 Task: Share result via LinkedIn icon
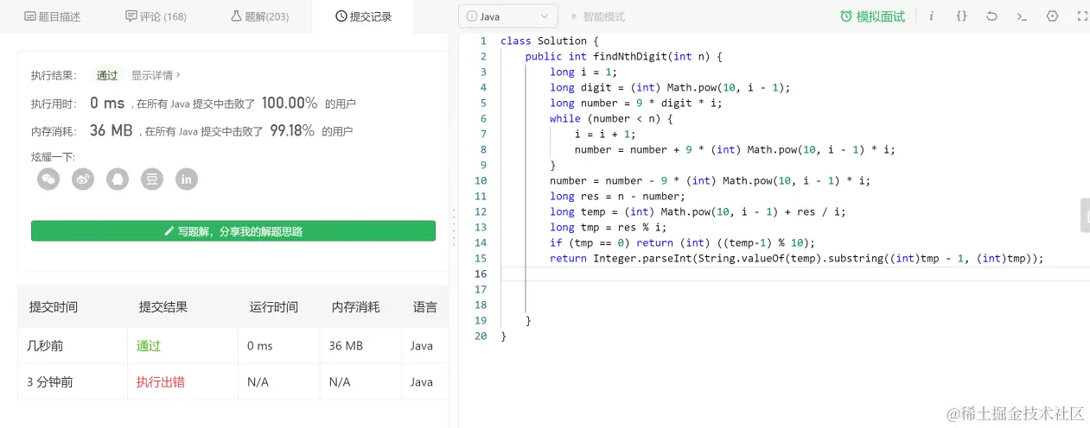point(187,179)
